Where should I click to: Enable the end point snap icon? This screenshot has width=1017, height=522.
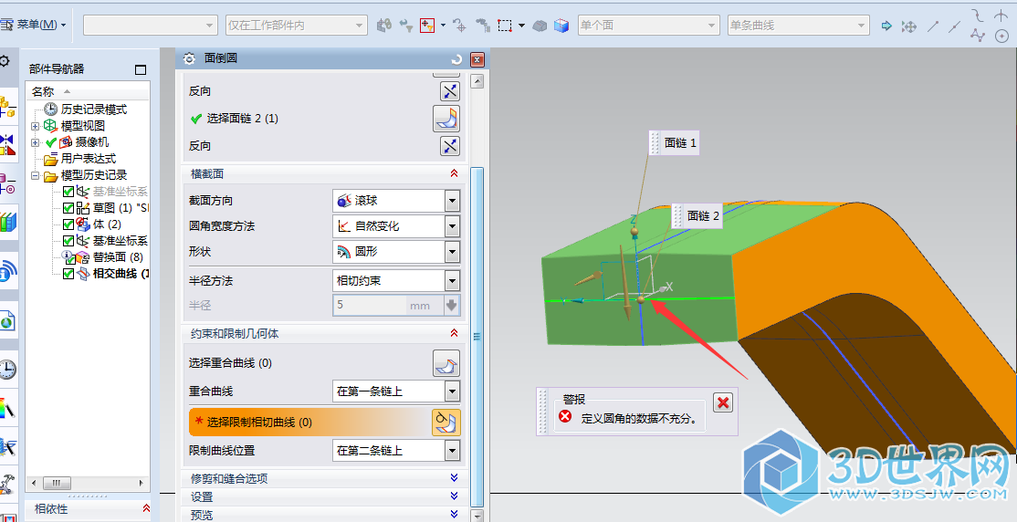coord(933,26)
